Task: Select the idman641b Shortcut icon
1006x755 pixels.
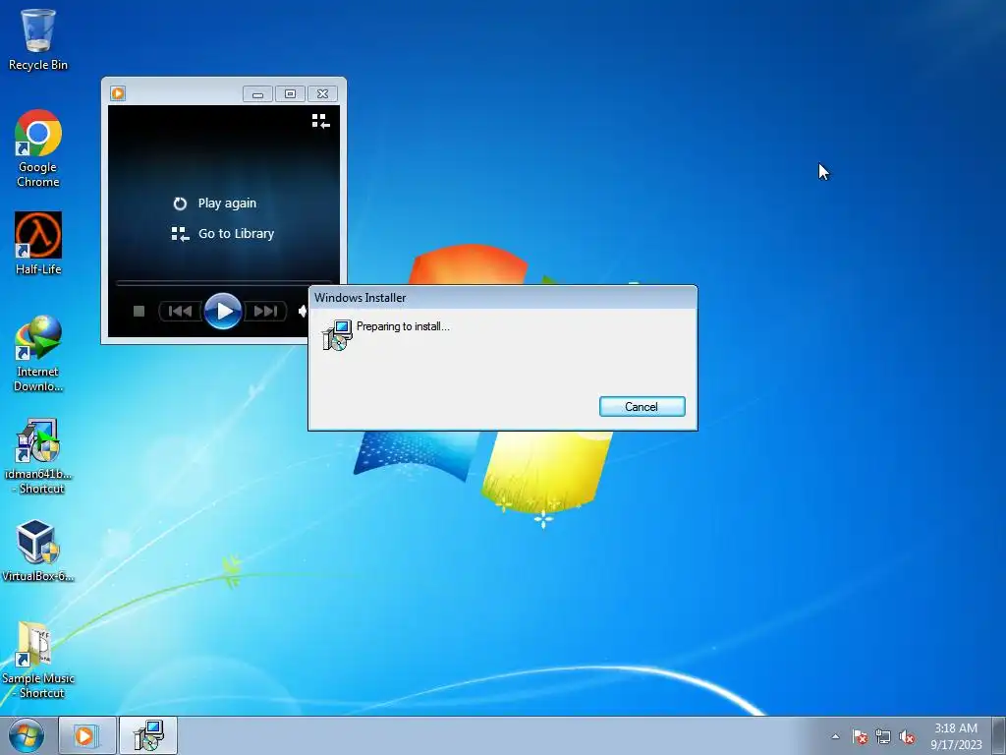Action: 38,456
